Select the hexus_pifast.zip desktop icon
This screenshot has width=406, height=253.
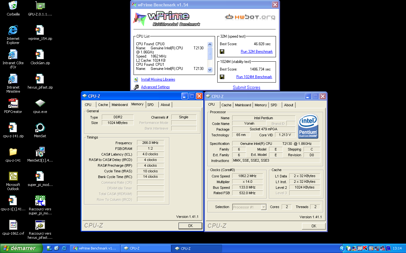coord(40,79)
